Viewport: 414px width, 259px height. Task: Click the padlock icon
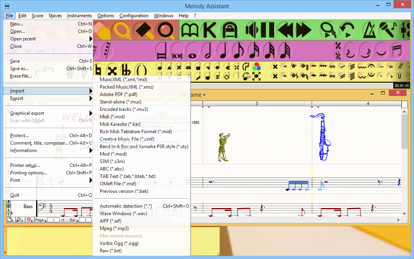230,30
